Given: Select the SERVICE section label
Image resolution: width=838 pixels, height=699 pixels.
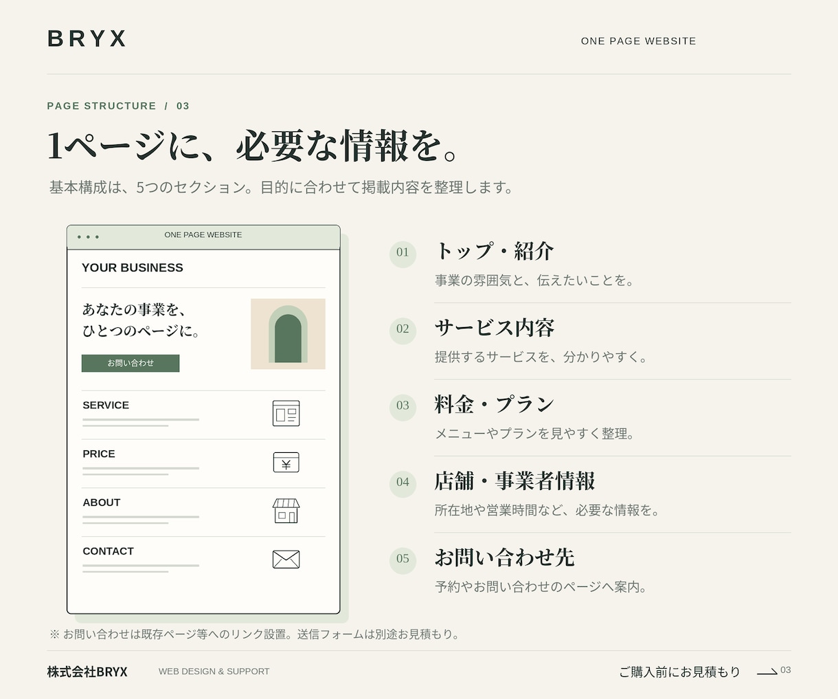Looking at the screenshot, I should coord(106,406).
